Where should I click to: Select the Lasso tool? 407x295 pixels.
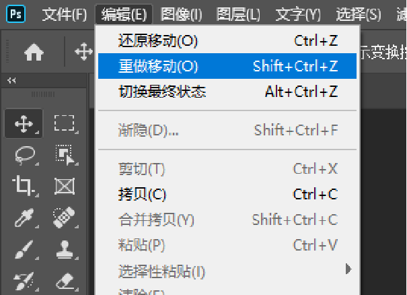coord(24,154)
